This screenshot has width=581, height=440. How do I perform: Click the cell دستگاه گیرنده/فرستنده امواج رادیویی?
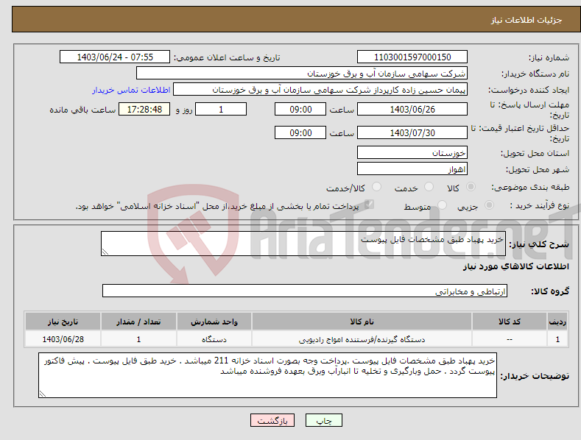click(x=362, y=339)
